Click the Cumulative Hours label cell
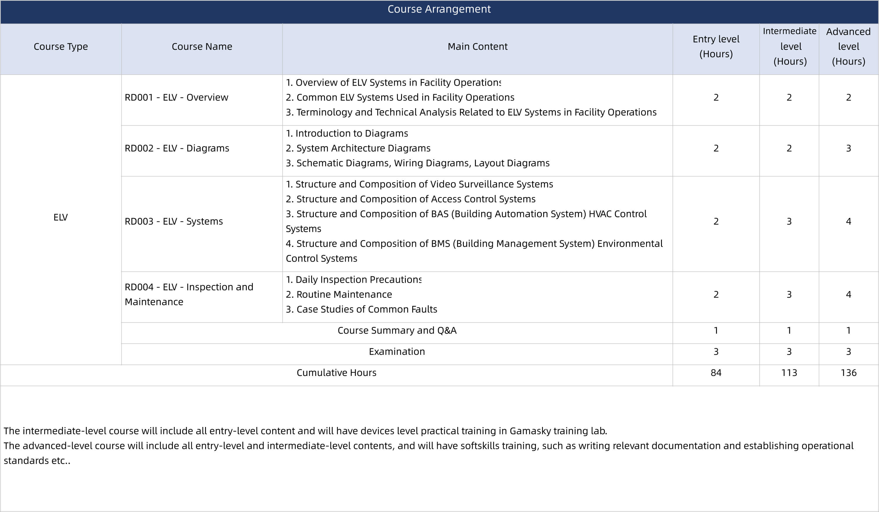The width and height of the screenshot is (879, 512). [x=336, y=373]
